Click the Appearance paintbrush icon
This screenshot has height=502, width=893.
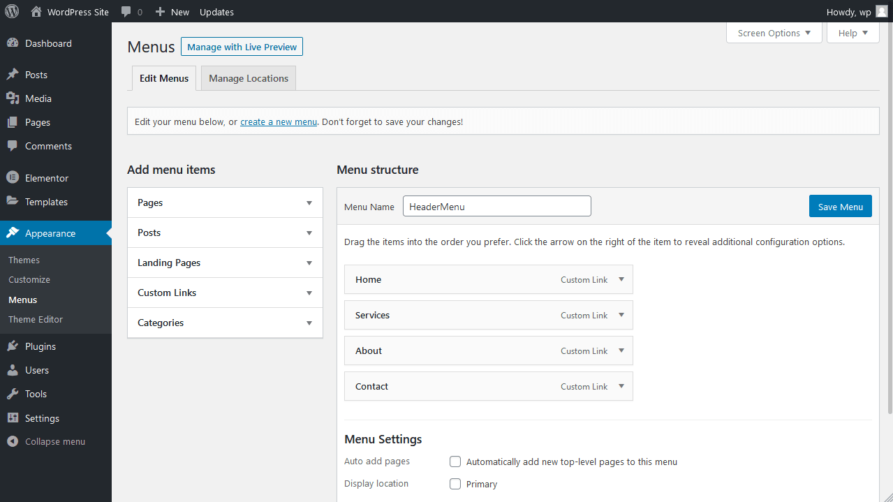[13, 233]
